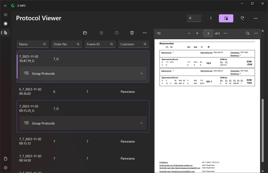The width and height of the screenshot is (268, 173).
Task: Open settings gear in the sidebar
Action: (x=5, y=168)
